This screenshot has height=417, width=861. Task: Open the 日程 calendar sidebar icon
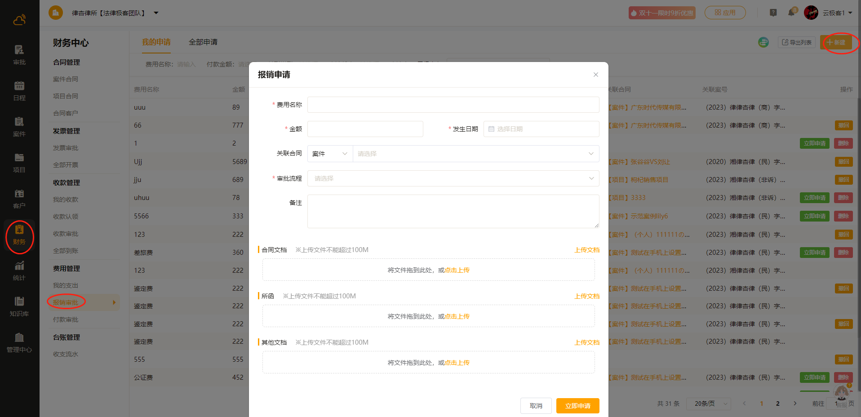[x=19, y=91]
